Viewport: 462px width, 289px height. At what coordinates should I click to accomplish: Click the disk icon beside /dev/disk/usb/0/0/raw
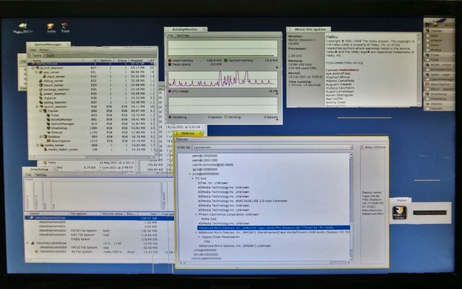(33, 243)
